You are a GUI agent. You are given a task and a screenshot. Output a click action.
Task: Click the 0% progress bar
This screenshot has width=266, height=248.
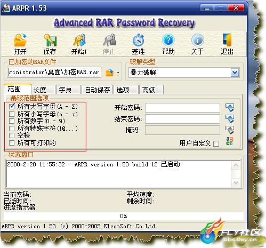(x=124, y=216)
